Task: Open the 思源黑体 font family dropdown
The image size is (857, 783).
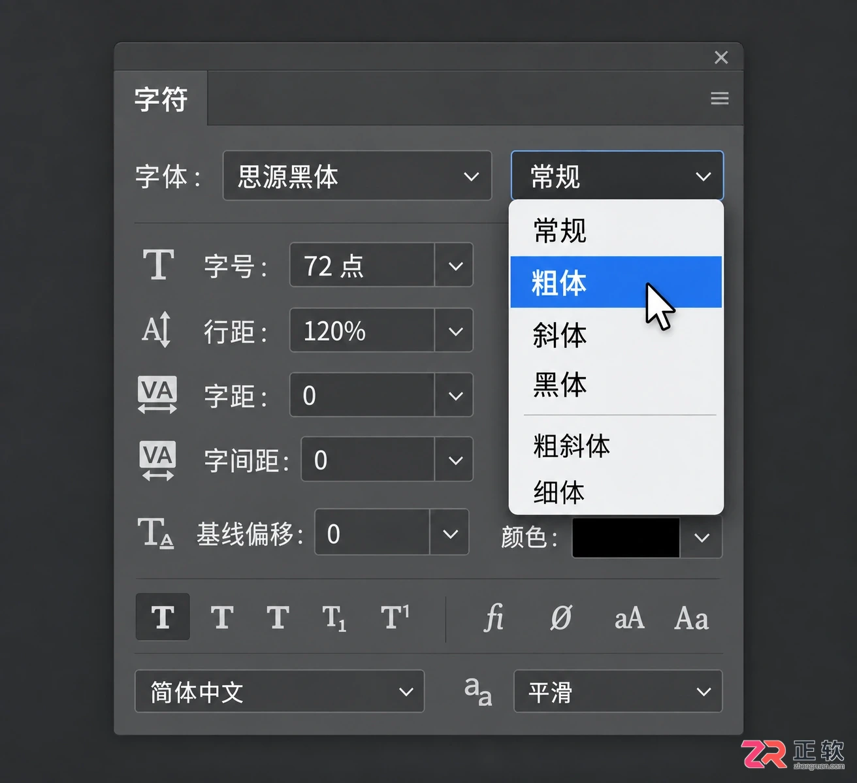Action: tap(357, 176)
